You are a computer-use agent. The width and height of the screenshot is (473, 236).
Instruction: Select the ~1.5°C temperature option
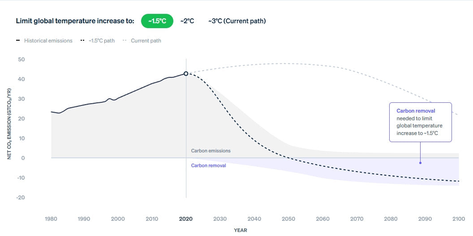coord(157,21)
